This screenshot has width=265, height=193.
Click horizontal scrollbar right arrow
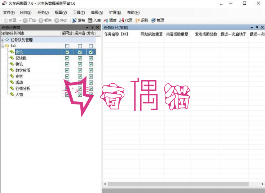click(262, 184)
